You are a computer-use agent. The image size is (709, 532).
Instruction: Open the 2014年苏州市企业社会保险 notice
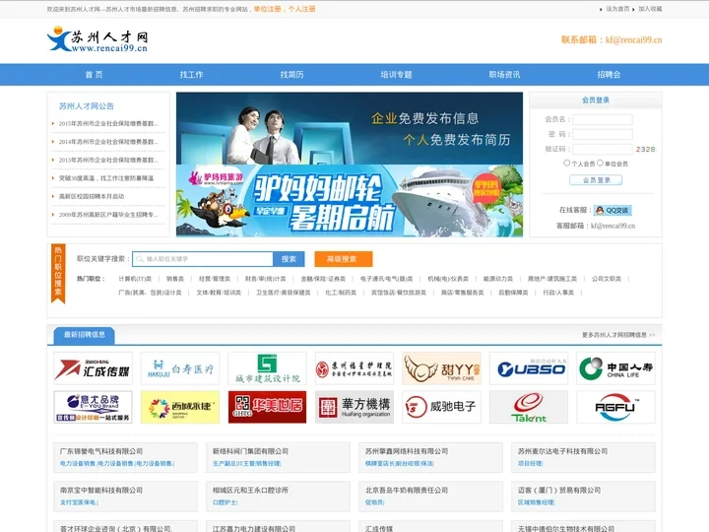108,142
